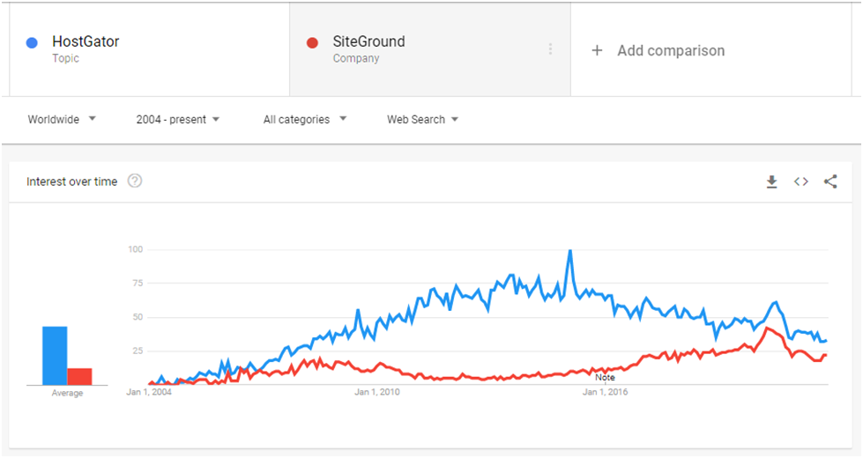
Task: Change the Web Search type dropdown
Action: pyautogui.click(x=422, y=119)
